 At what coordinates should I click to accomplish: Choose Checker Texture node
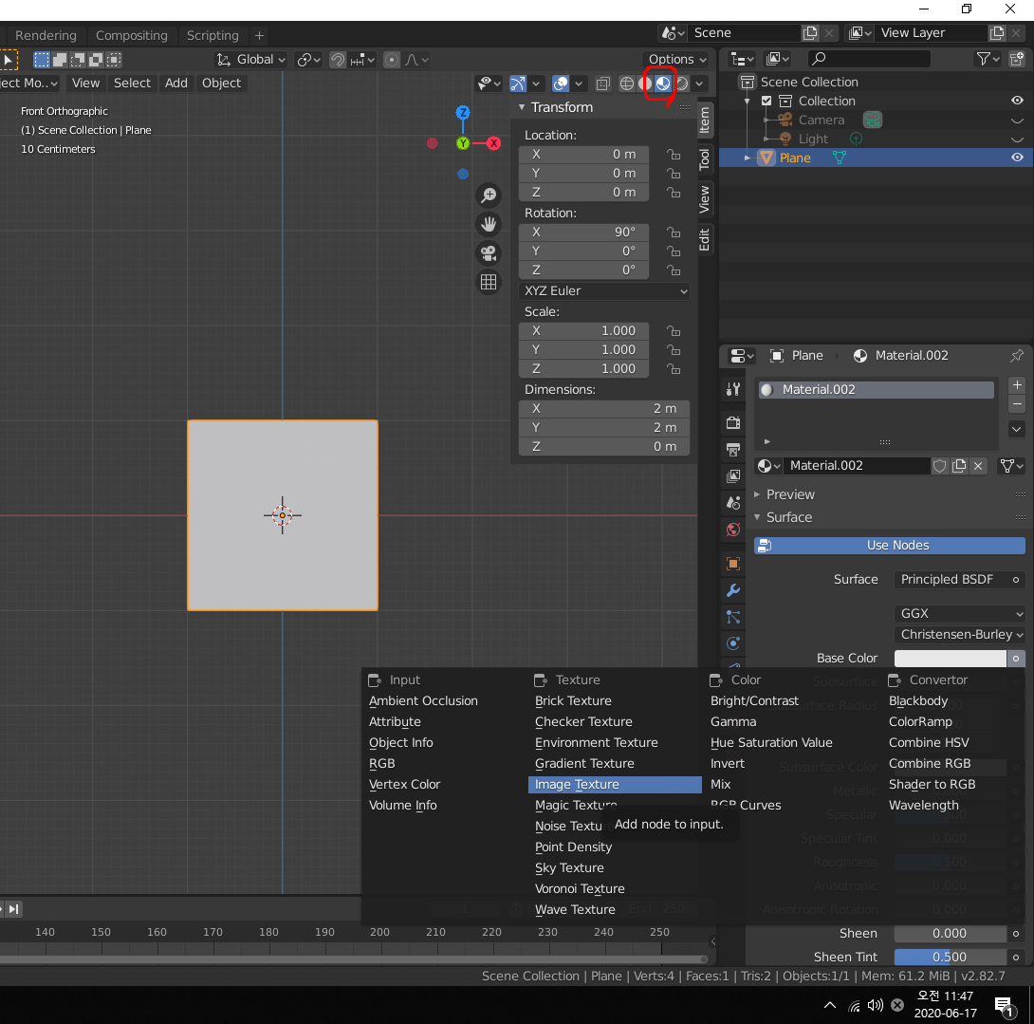coord(583,722)
